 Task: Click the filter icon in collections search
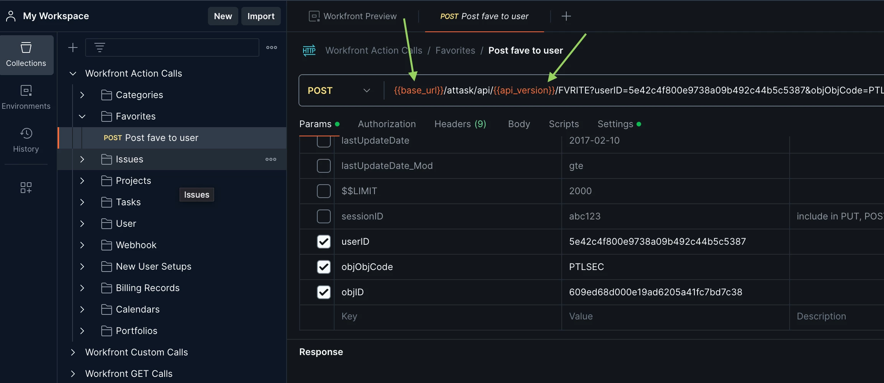click(x=100, y=47)
